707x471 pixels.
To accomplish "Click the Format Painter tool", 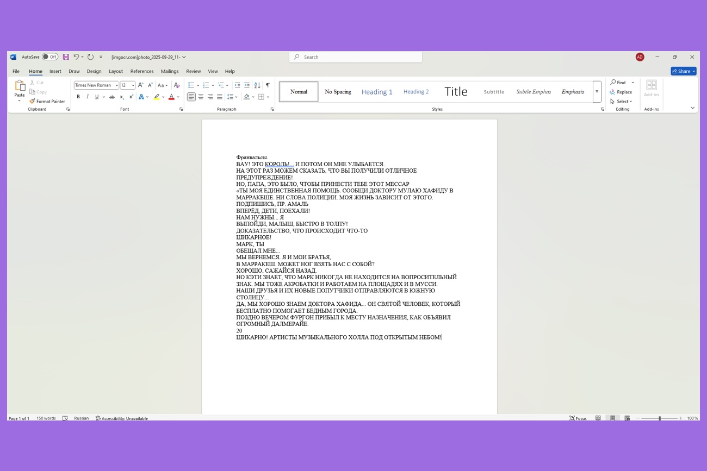I will (x=47, y=101).
